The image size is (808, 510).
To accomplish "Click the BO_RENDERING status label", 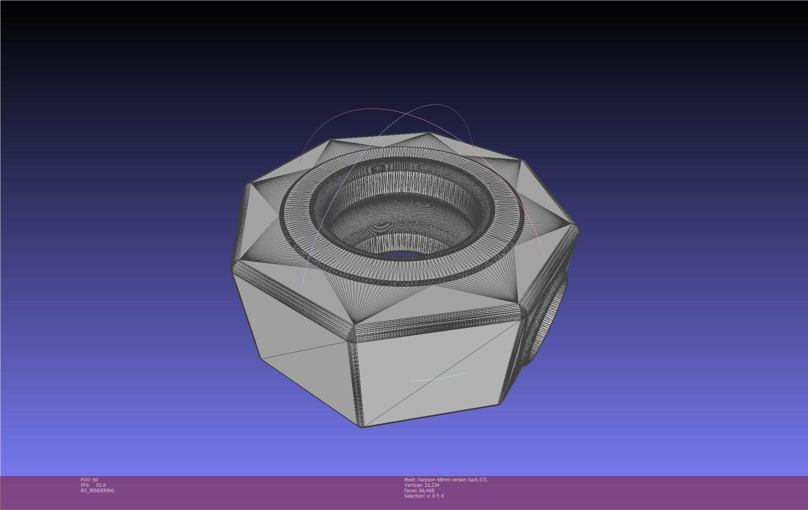I will point(97,490).
